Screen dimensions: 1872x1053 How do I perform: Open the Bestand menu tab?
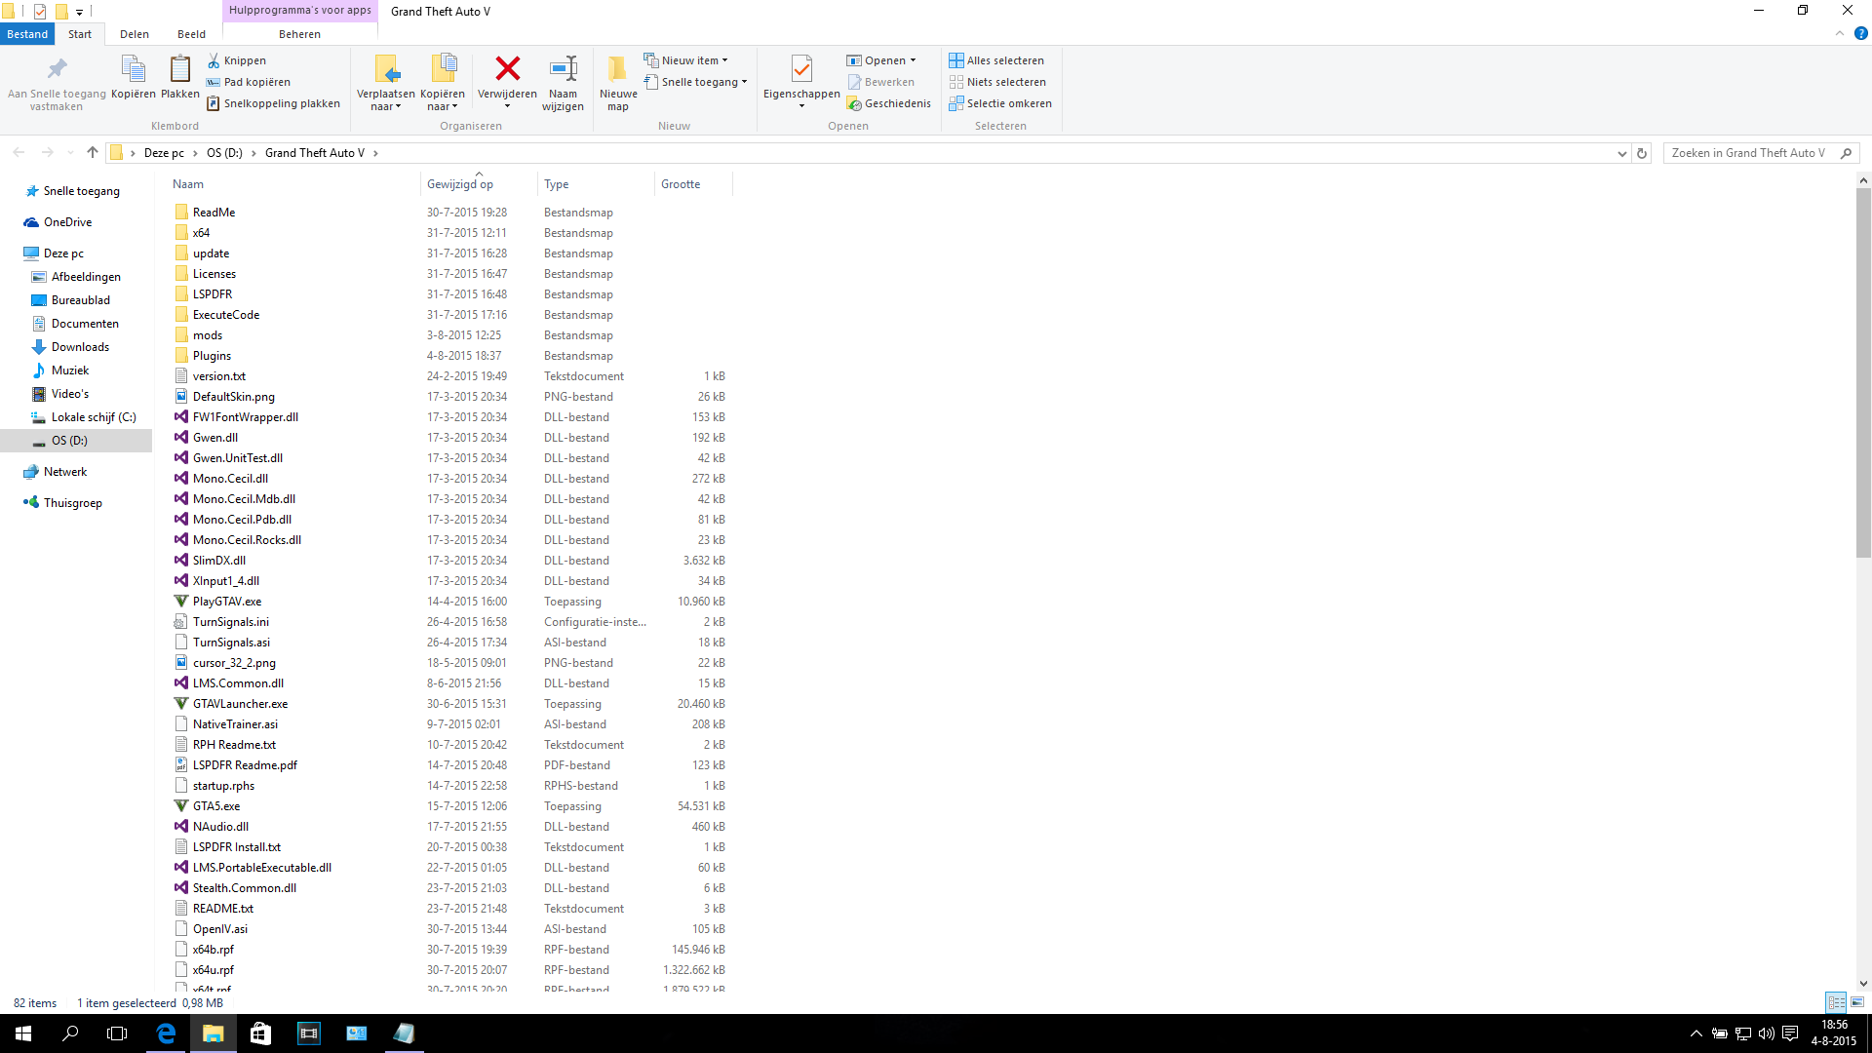(27, 34)
